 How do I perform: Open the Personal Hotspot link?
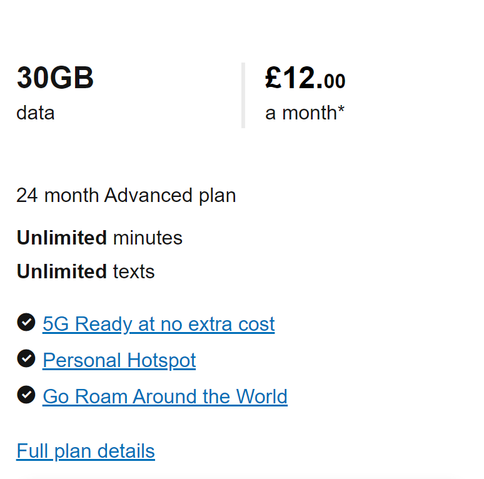(x=119, y=360)
